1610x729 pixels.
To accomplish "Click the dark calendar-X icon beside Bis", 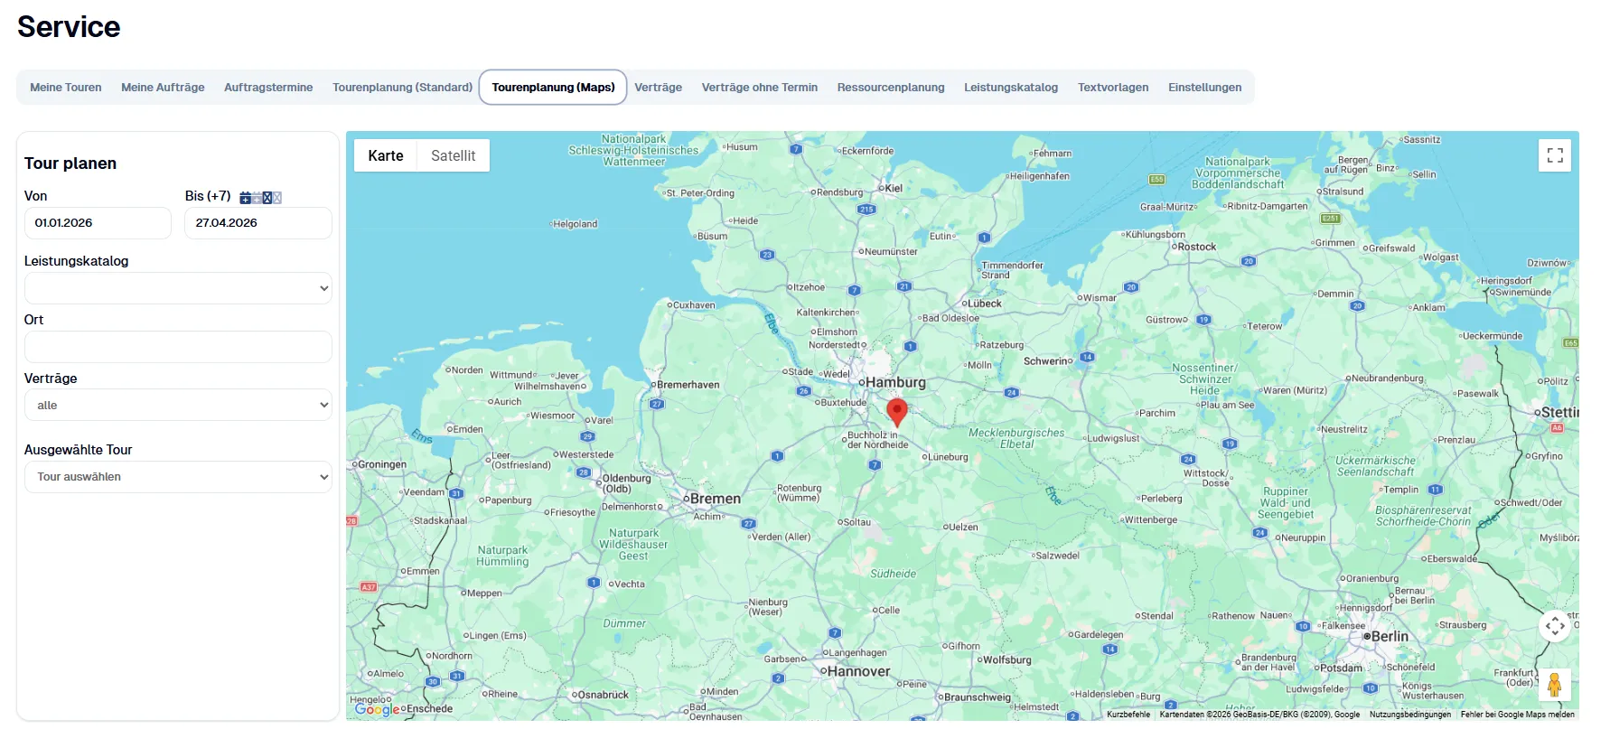I will click(267, 198).
